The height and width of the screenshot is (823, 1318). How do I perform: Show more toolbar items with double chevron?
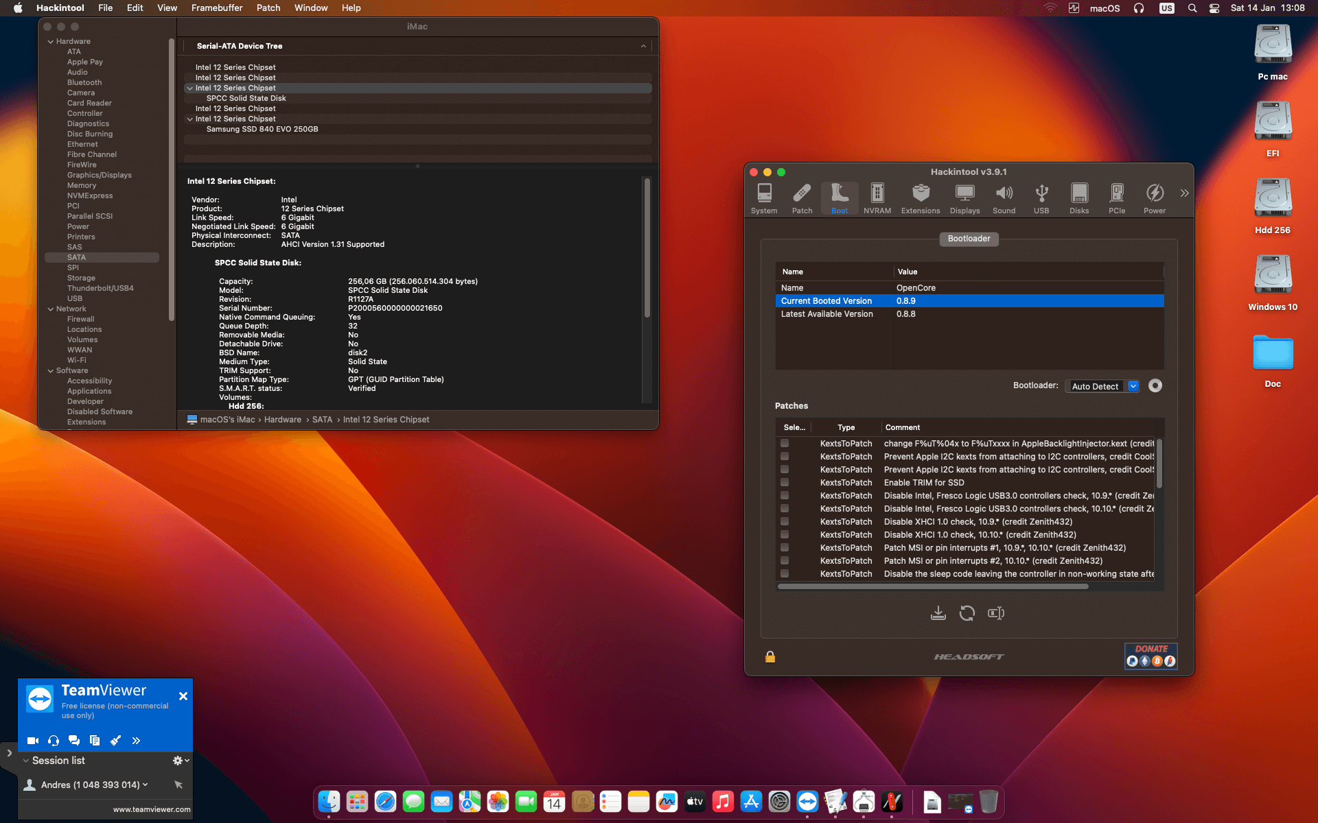click(x=1184, y=193)
